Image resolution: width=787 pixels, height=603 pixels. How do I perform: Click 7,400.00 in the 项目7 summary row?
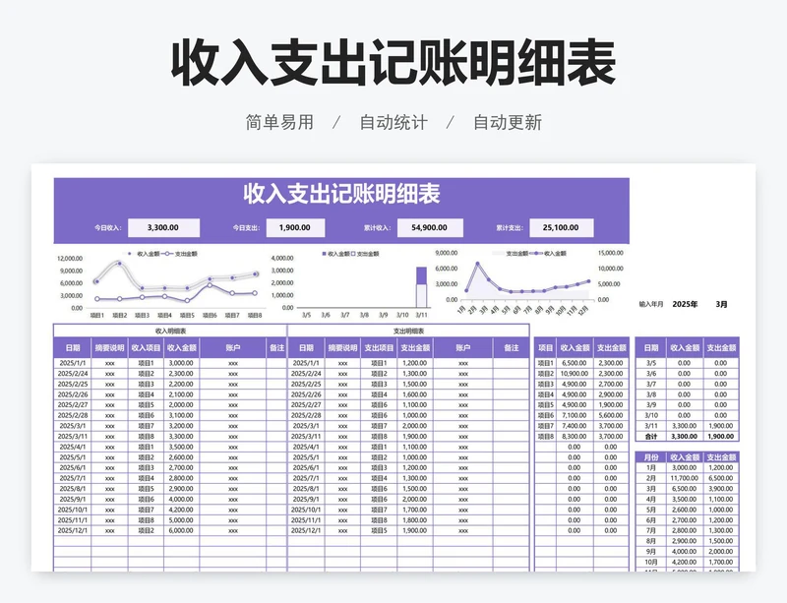575,426
